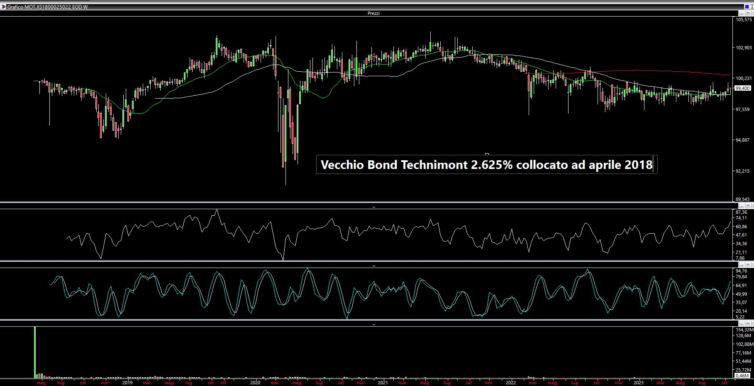Click the 97,559 price axis label
754x386 pixels.
[x=743, y=109]
